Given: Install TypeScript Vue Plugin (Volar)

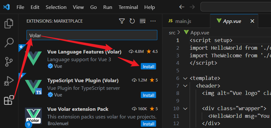Looking at the screenshot, I should coord(148,95).
